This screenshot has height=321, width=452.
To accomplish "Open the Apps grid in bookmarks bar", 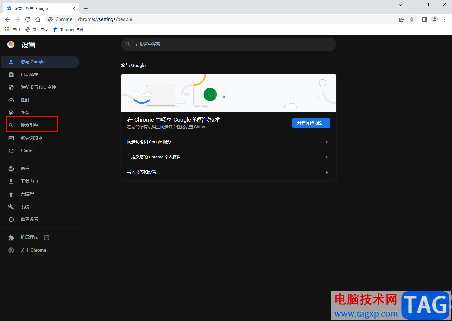I will click(12, 29).
